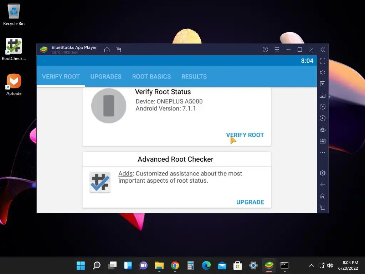Image resolution: width=365 pixels, height=274 pixels.
Task: Open the keyboard controls icon in sidebar
Action: coord(323,95)
